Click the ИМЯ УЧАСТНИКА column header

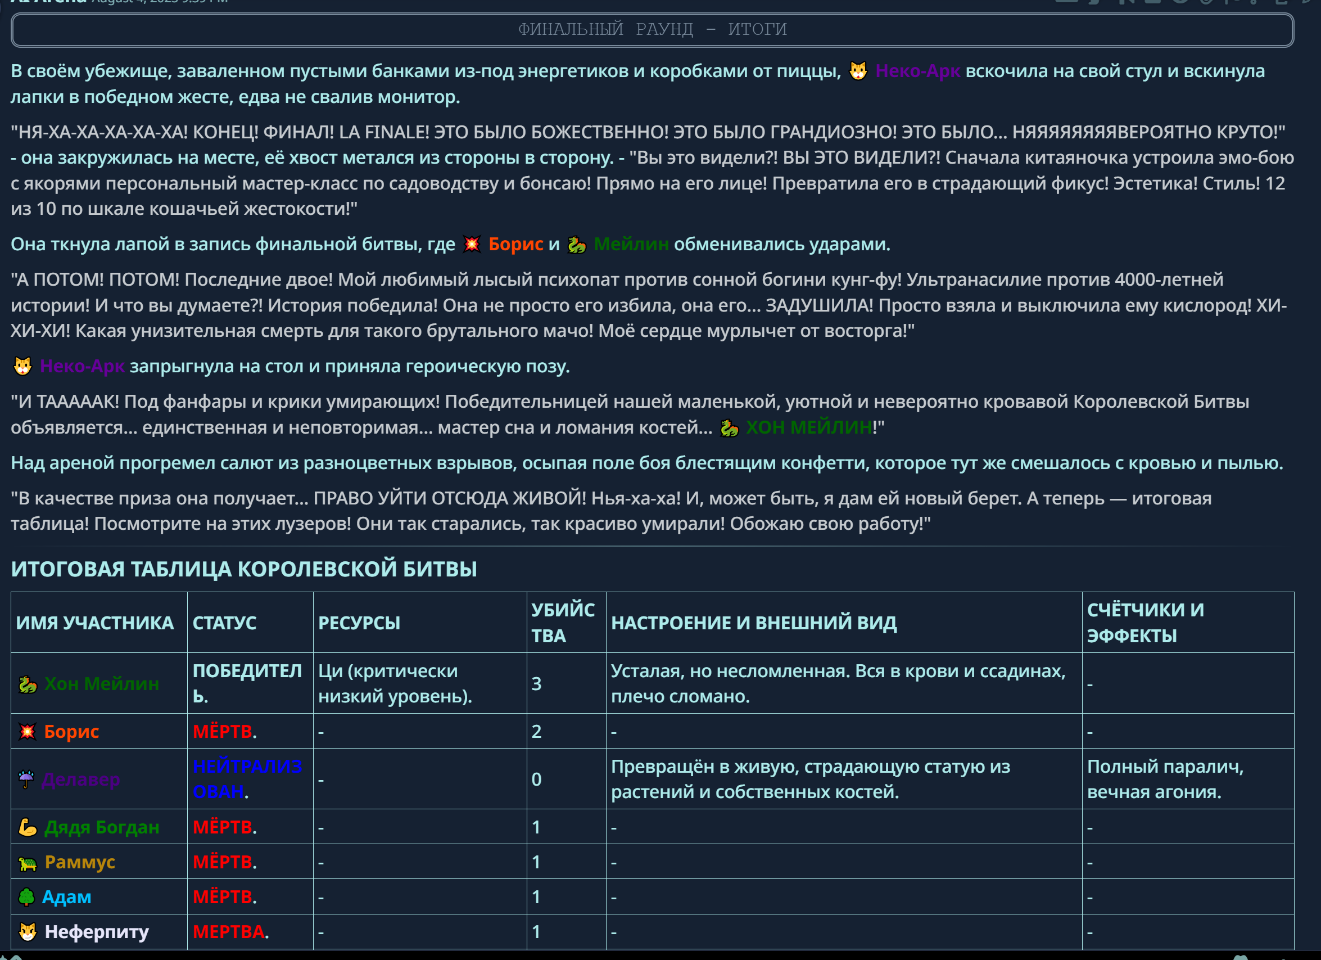pos(95,623)
